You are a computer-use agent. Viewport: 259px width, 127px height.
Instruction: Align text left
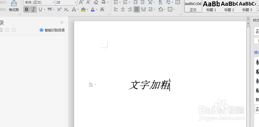coord(116,10)
